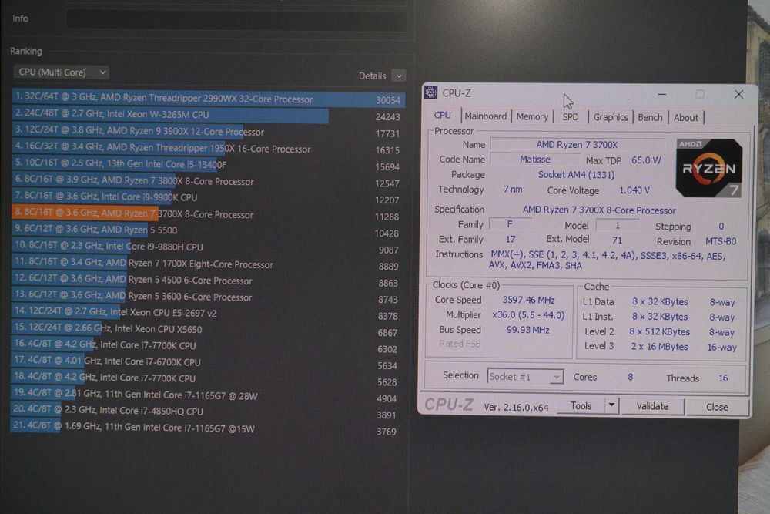This screenshot has height=514, width=770.
Task: Select Threadripper 1950X ranking row
Action: coord(208,149)
